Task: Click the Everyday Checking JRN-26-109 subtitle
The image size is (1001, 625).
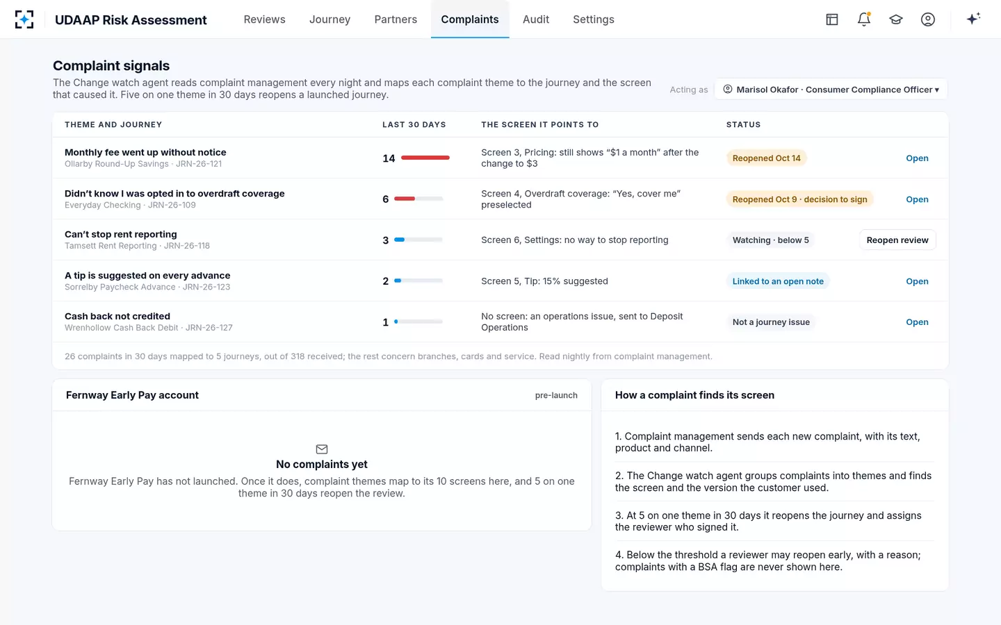Action: (130, 205)
